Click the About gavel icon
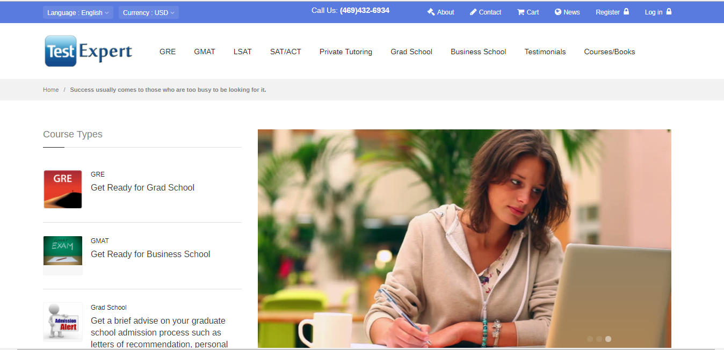Screen dimensions: 724x350 431,12
